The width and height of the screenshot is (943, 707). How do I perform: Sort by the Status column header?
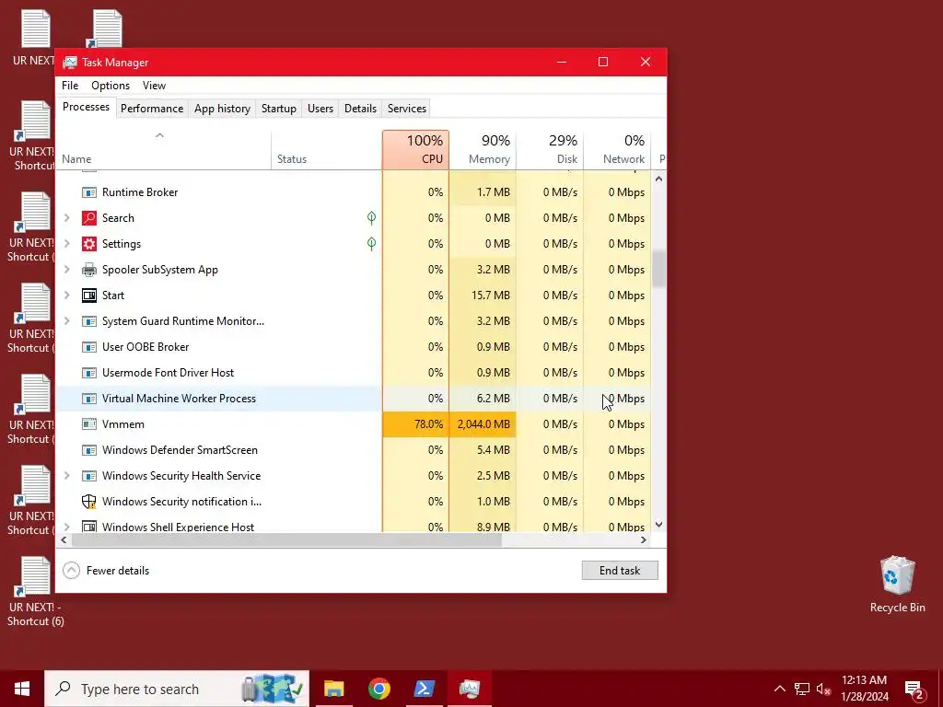coord(327,150)
